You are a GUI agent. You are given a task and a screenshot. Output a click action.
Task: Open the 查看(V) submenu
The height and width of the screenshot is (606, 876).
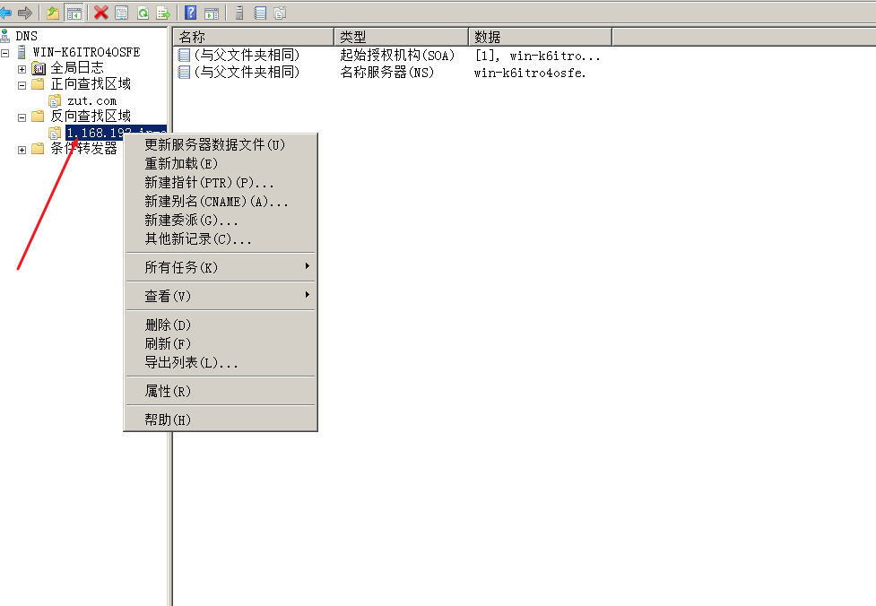click(221, 296)
